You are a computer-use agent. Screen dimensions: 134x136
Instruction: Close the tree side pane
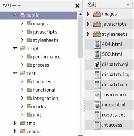77,6
